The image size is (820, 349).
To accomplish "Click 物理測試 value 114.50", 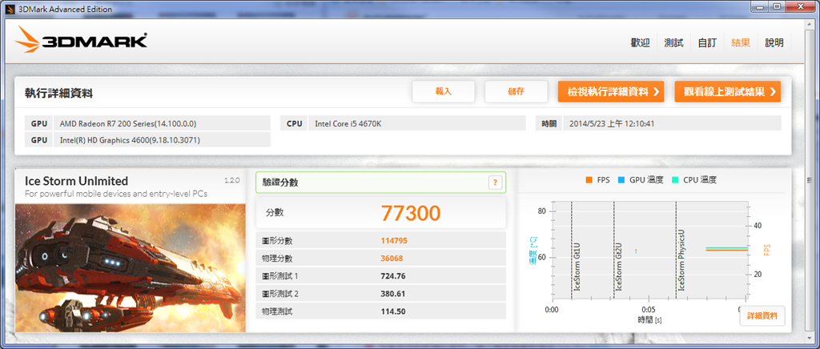I will click(x=393, y=311).
